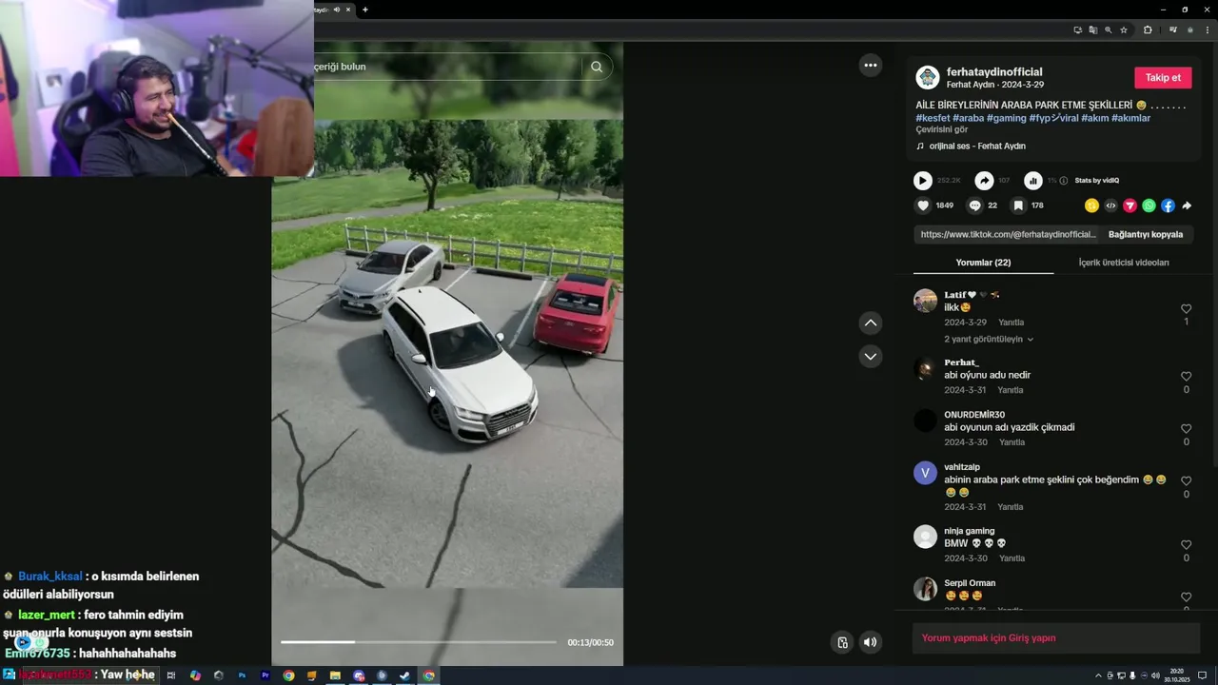Click the yellow repost share icon

coord(1091,205)
